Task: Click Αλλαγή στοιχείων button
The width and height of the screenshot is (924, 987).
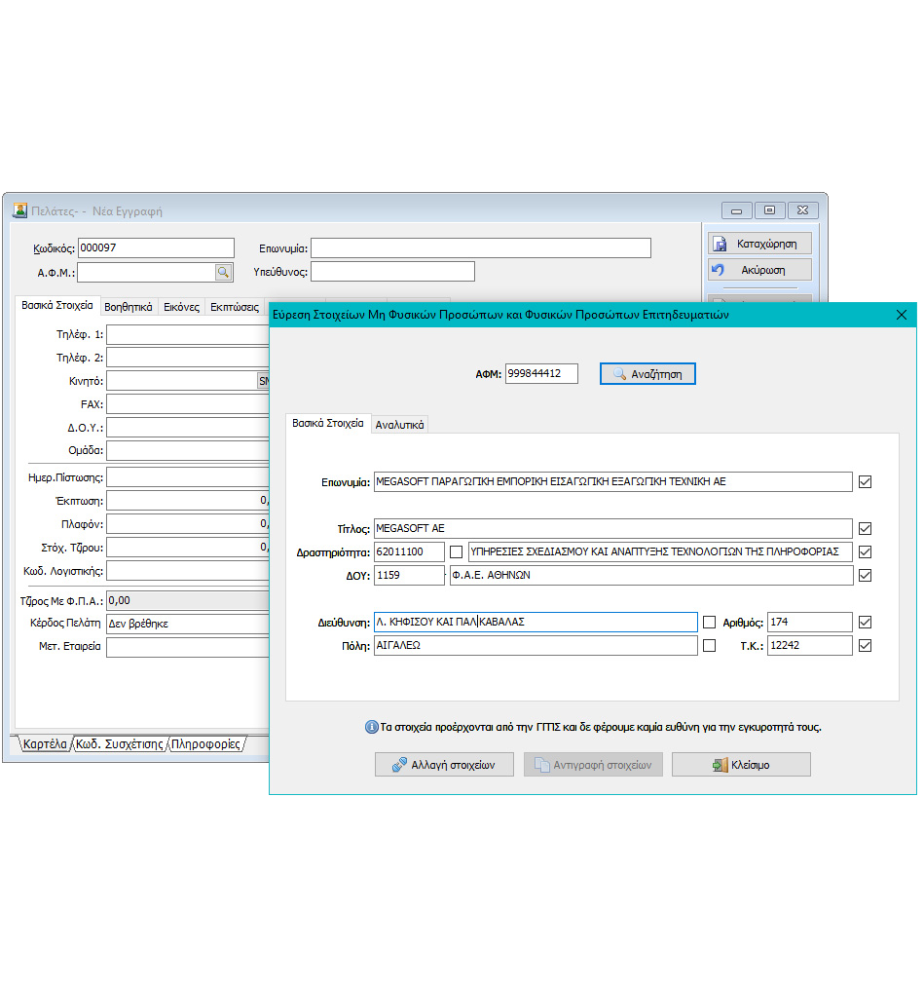Action: coord(444,765)
